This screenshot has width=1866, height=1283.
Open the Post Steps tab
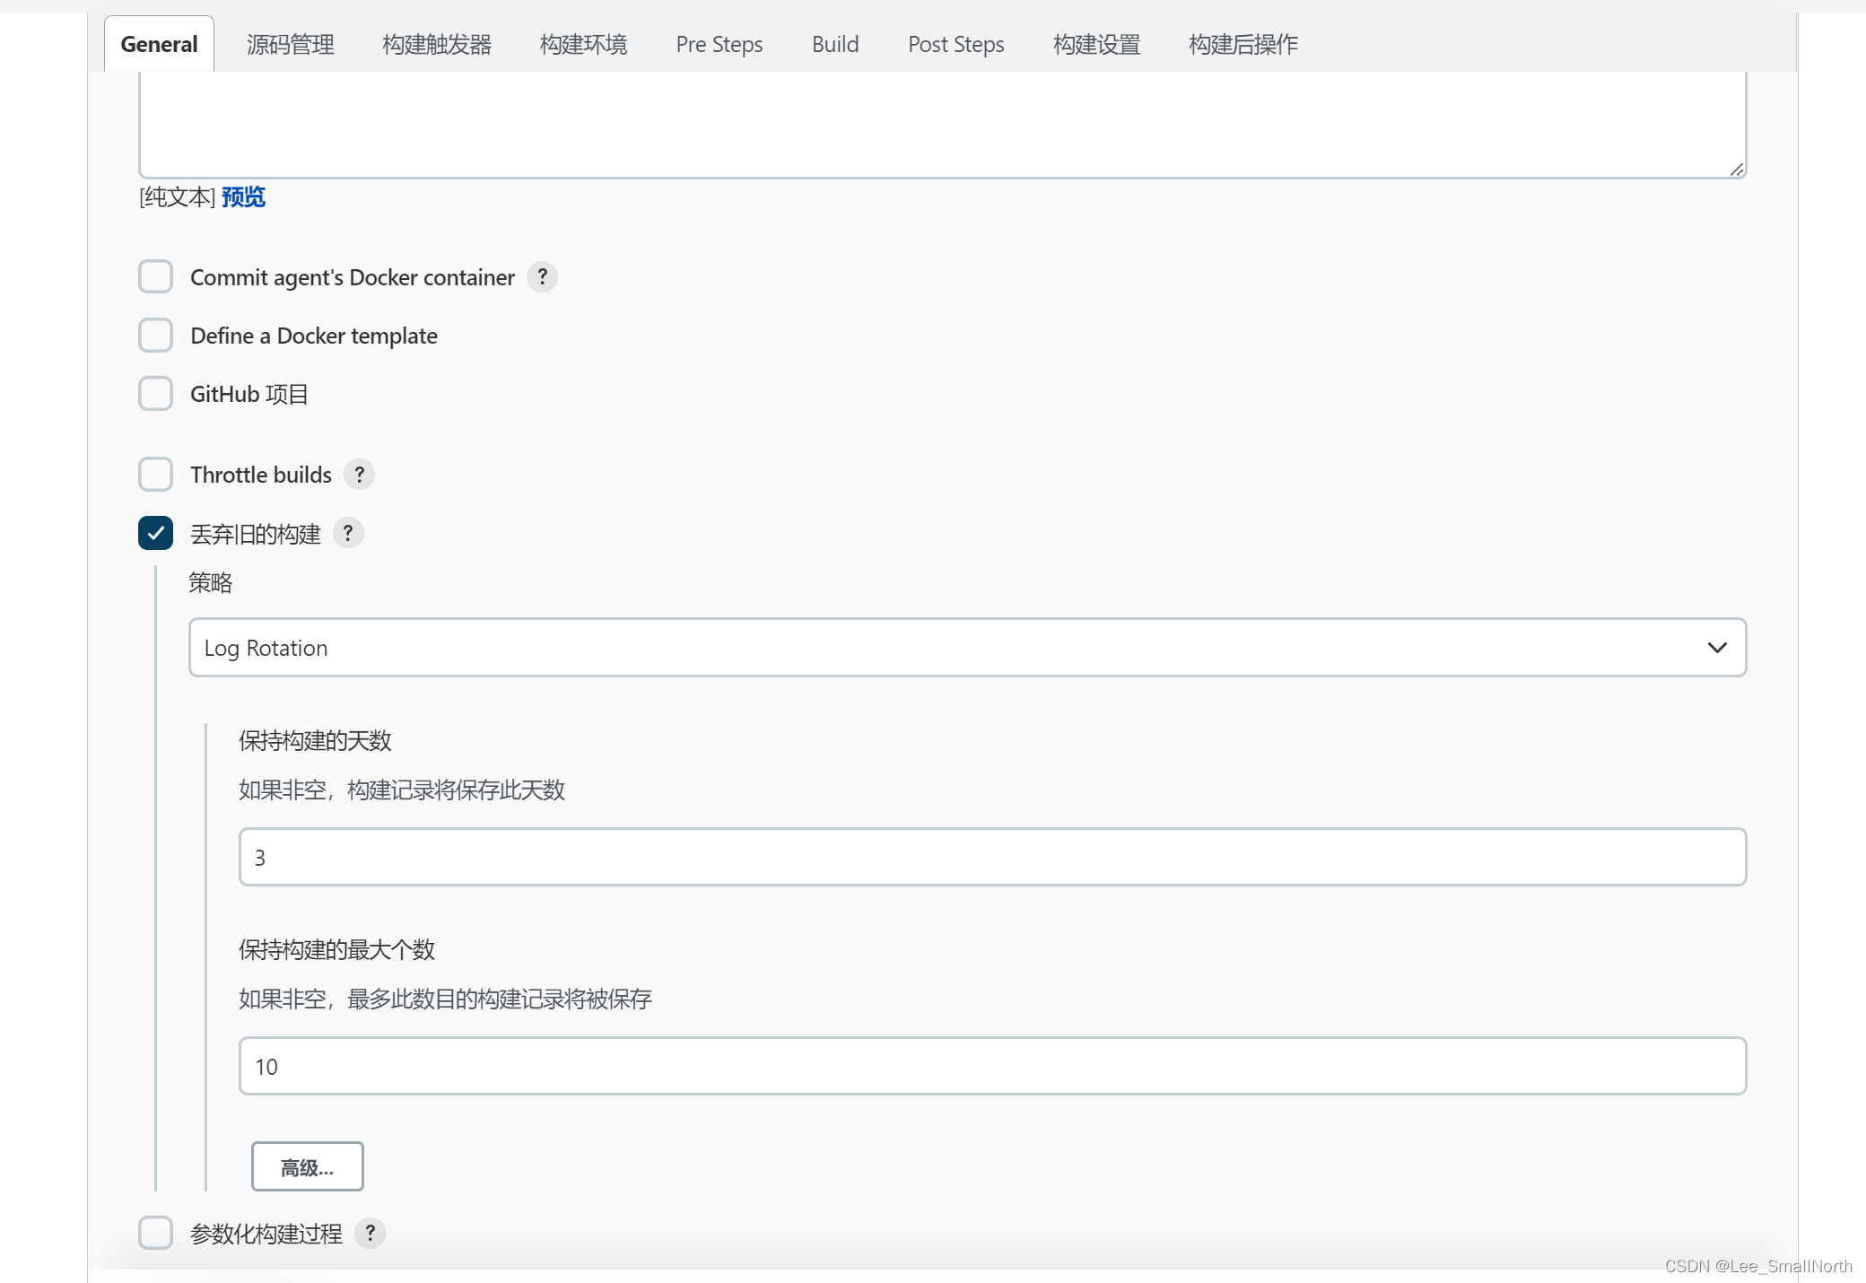955,43
